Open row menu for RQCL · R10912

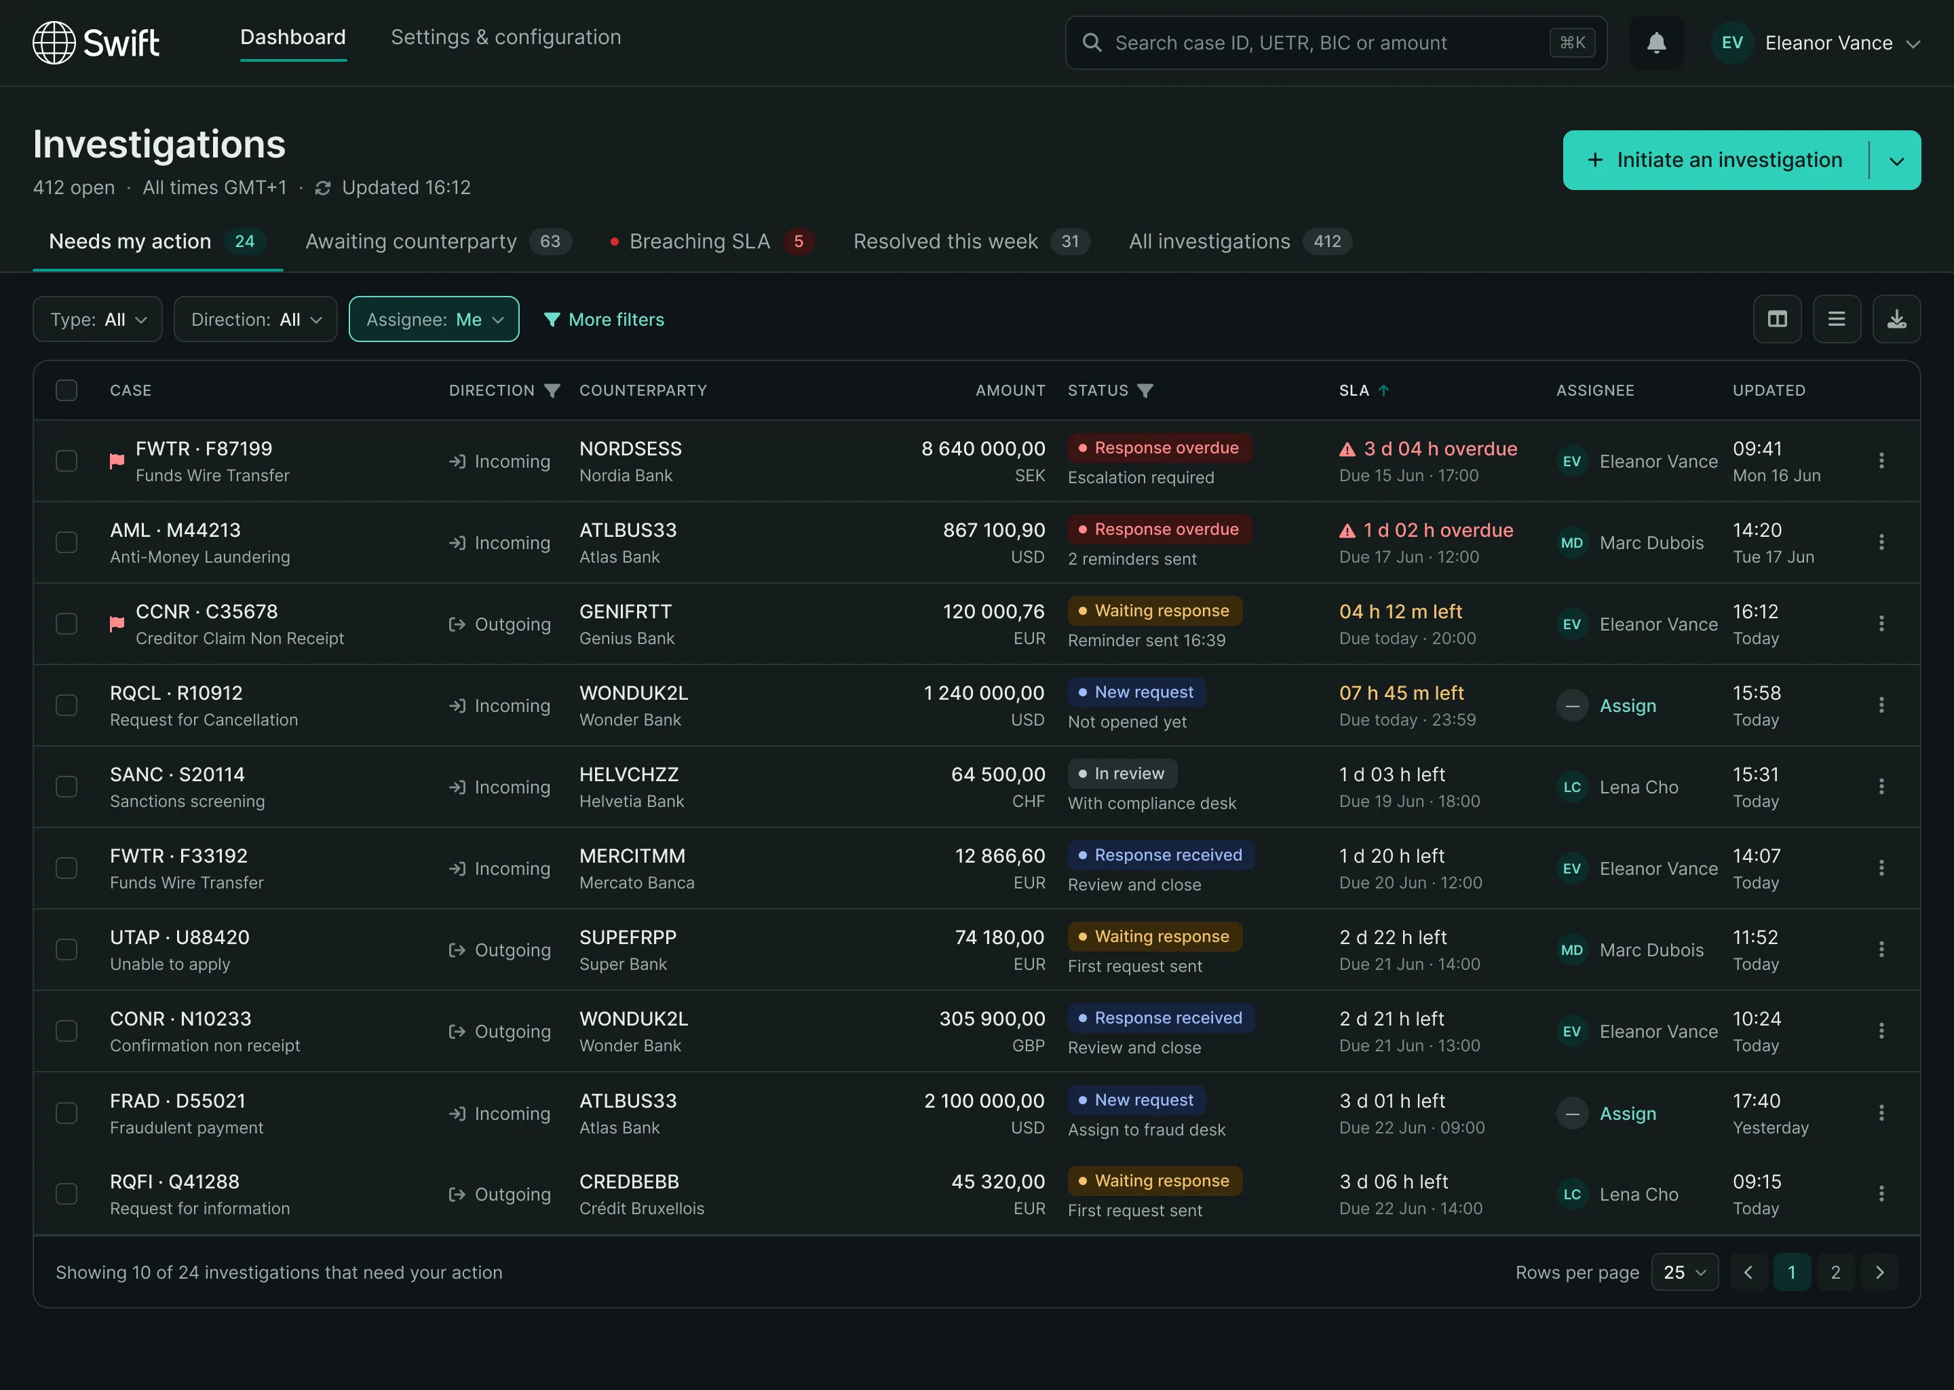(1881, 705)
